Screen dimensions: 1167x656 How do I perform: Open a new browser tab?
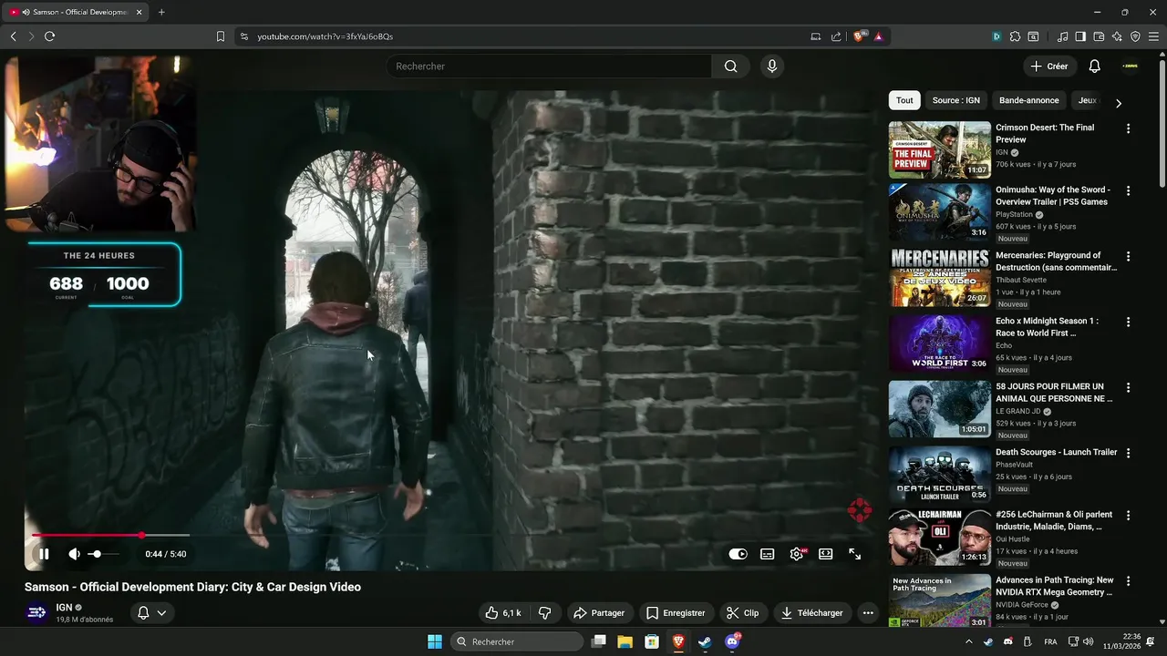pos(161,12)
